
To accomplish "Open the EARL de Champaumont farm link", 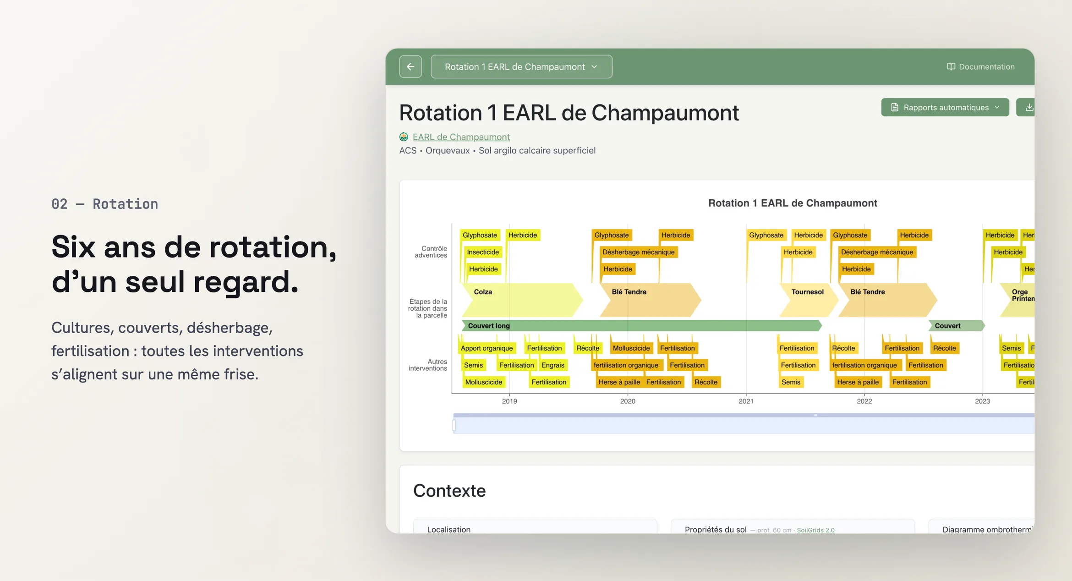I will 461,137.
